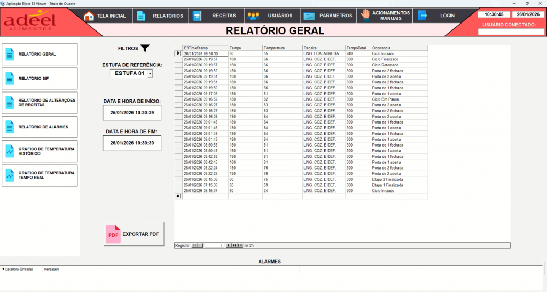Click the Data e Hora de Fim field
Screen dimensions: 547x292
coord(132,143)
